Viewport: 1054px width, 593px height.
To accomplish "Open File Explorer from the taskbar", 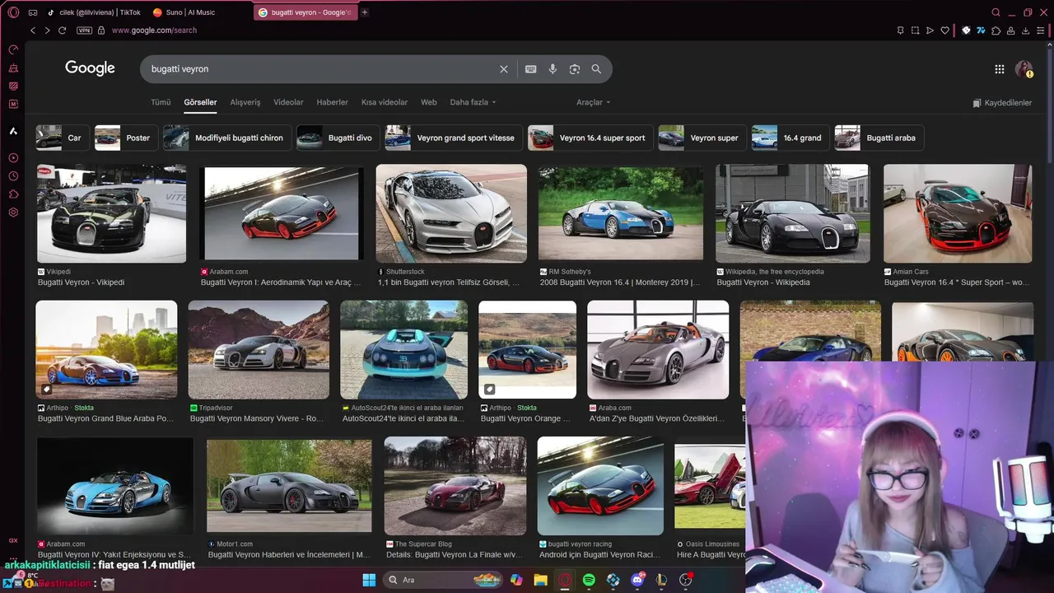I will 540,580.
